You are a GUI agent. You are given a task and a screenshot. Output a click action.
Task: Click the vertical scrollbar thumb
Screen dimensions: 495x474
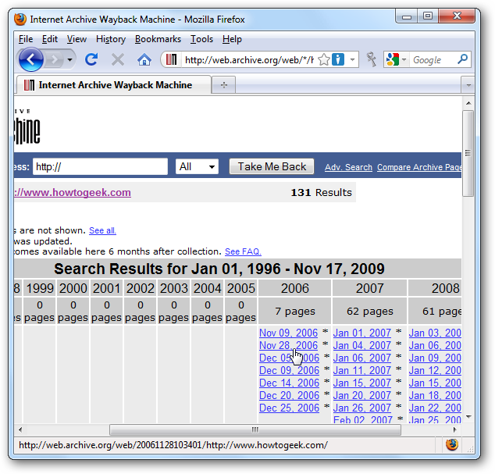468,154
